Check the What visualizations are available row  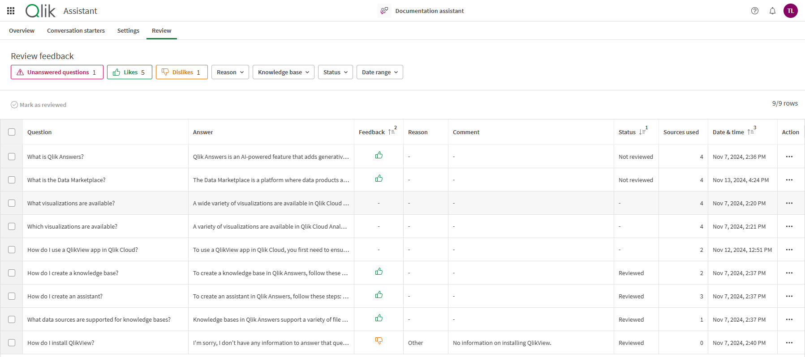(x=12, y=203)
